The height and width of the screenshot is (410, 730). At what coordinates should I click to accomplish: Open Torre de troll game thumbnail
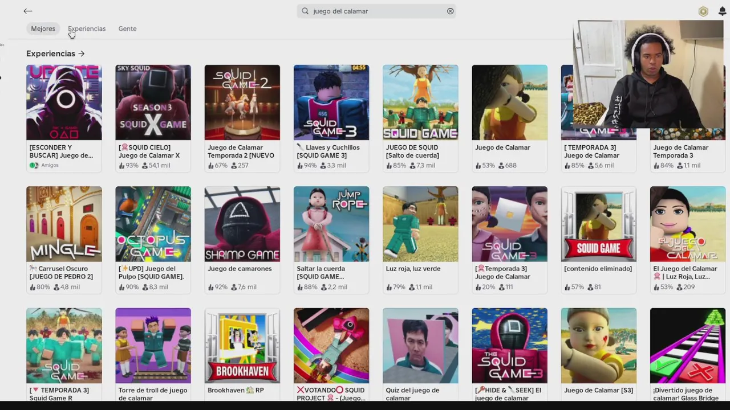153,346
